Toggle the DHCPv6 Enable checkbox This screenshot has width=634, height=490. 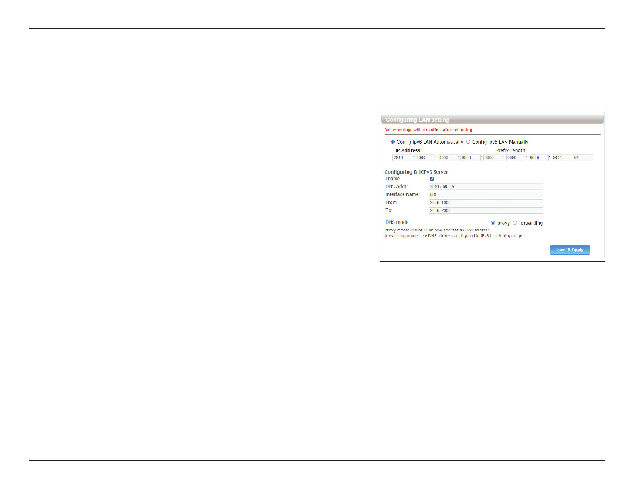point(432,179)
